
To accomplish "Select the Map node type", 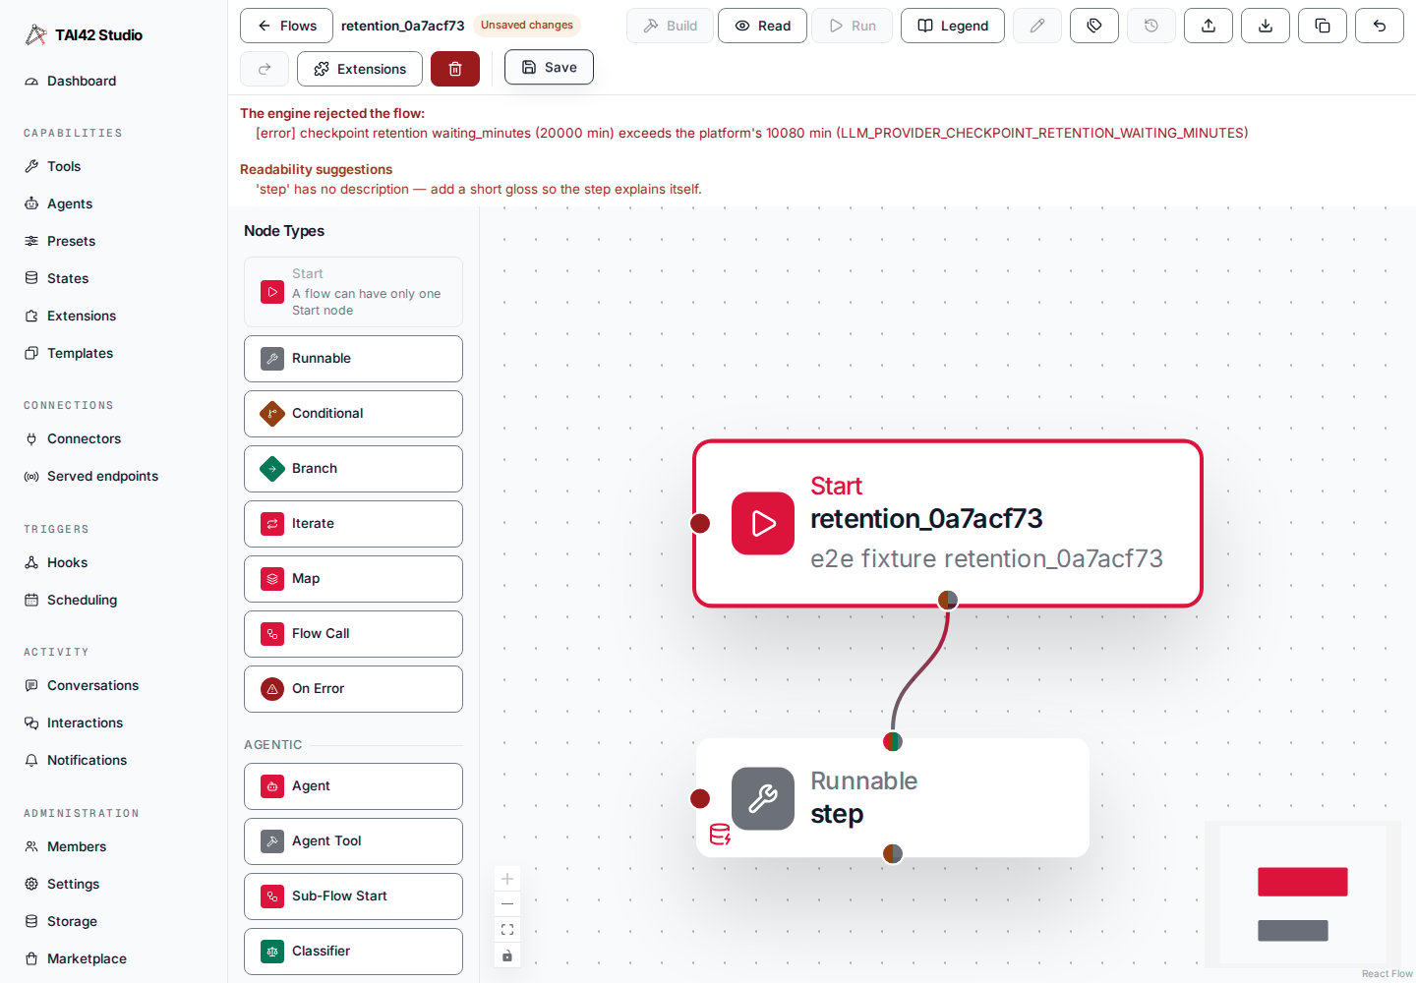I will click(x=353, y=579).
